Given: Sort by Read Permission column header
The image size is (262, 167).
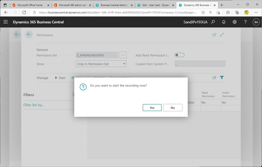Looking at the screenshot, I should [208, 94].
